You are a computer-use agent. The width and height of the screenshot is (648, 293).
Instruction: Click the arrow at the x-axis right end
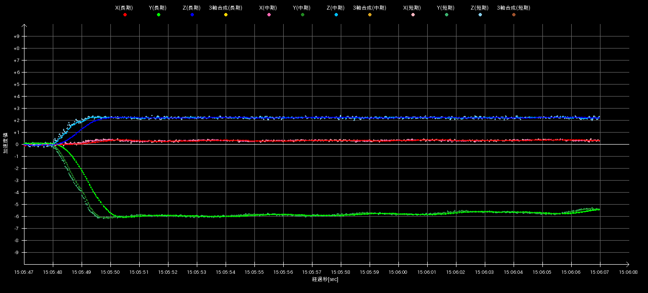point(626,264)
